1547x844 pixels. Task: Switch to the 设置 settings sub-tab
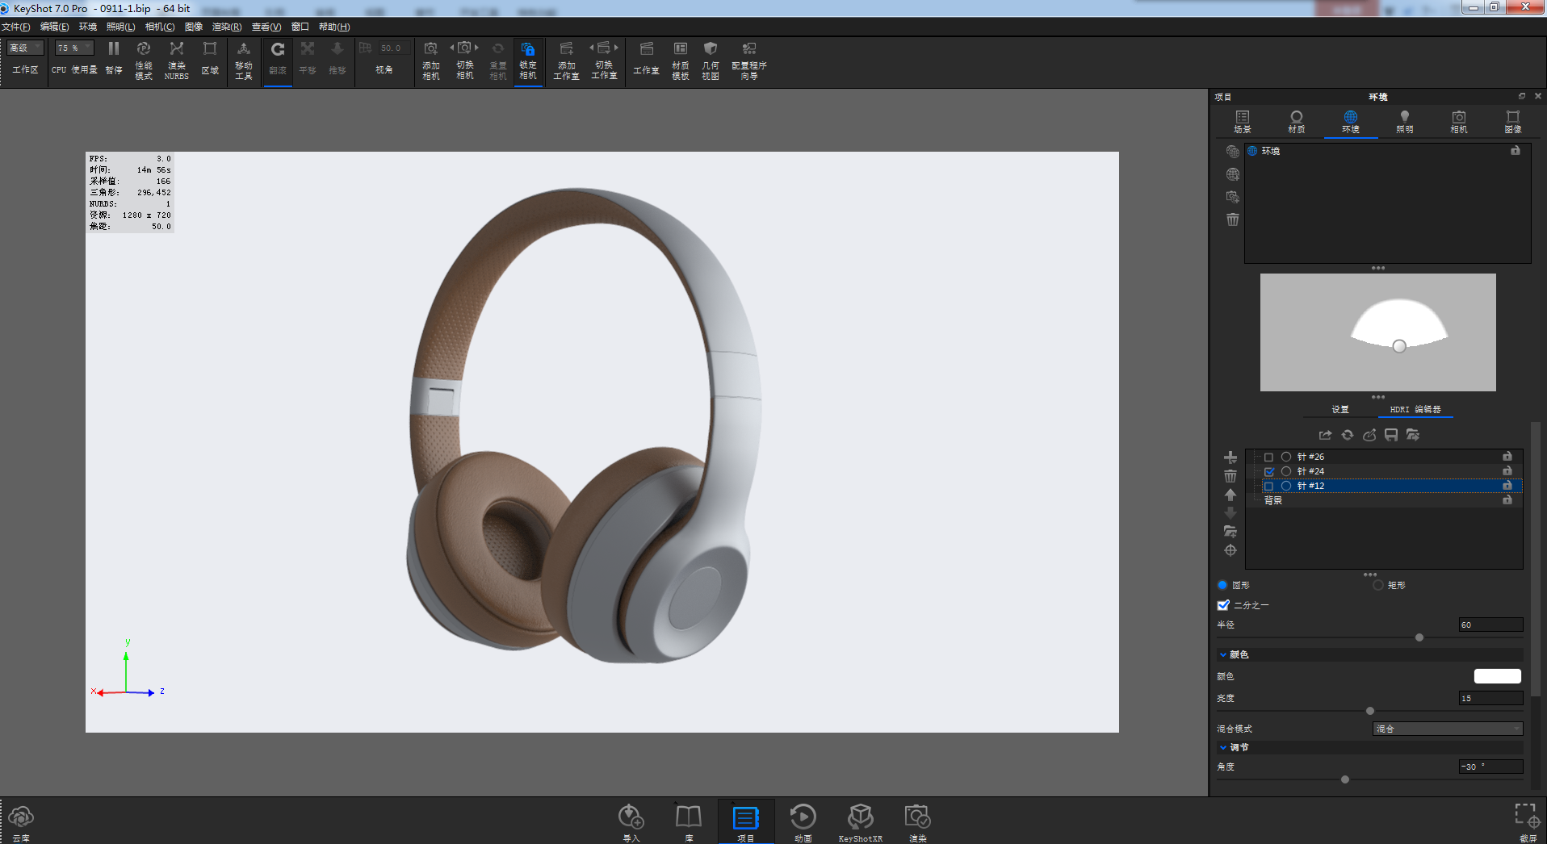coord(1340,409)
